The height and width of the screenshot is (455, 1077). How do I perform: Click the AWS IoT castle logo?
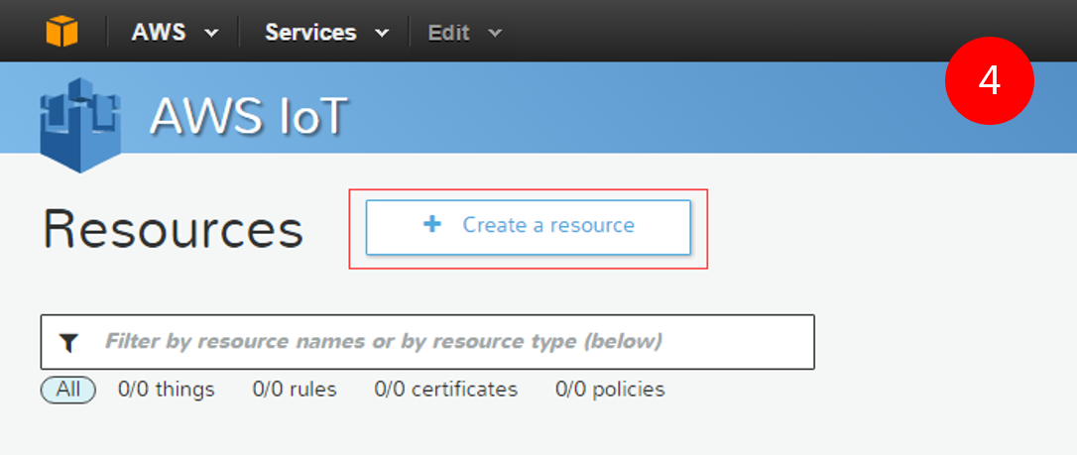coord(80,125)
